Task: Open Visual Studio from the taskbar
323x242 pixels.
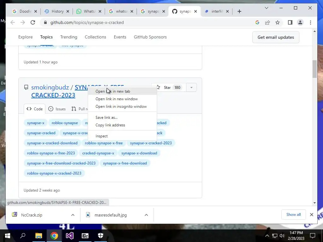Action: point(70,236)
